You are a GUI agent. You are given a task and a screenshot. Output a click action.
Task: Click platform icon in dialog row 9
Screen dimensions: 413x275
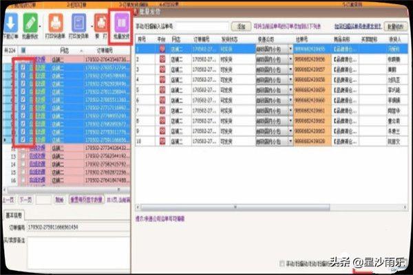pyautogui.click(x=162, y=131)
